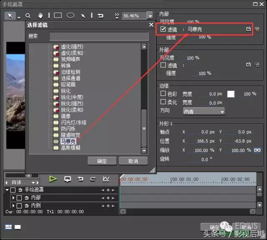Activate the zoom magnifier tool
The height and width of the screenshot is (240, 267).
click(x=28, y=16)
